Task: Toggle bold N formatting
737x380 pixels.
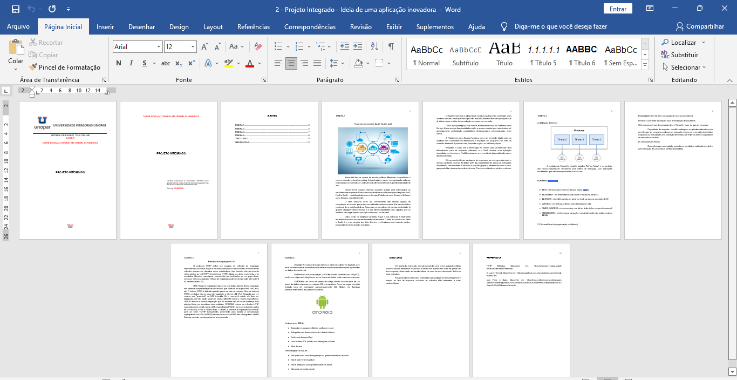Action: [119, 63]
